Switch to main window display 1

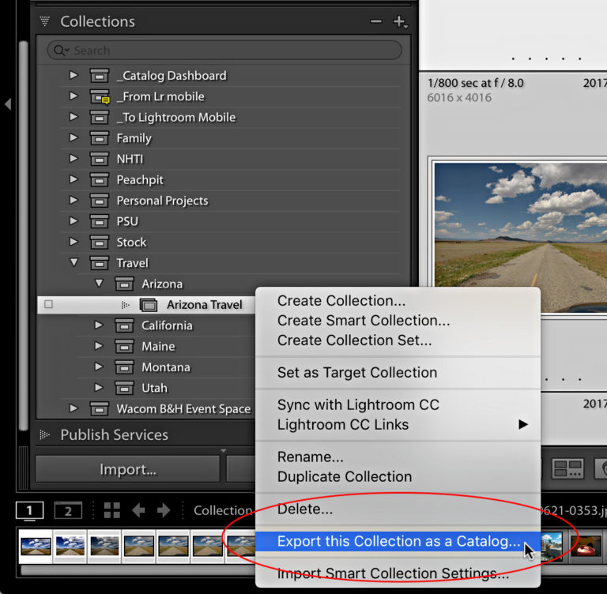pos(29,510)
